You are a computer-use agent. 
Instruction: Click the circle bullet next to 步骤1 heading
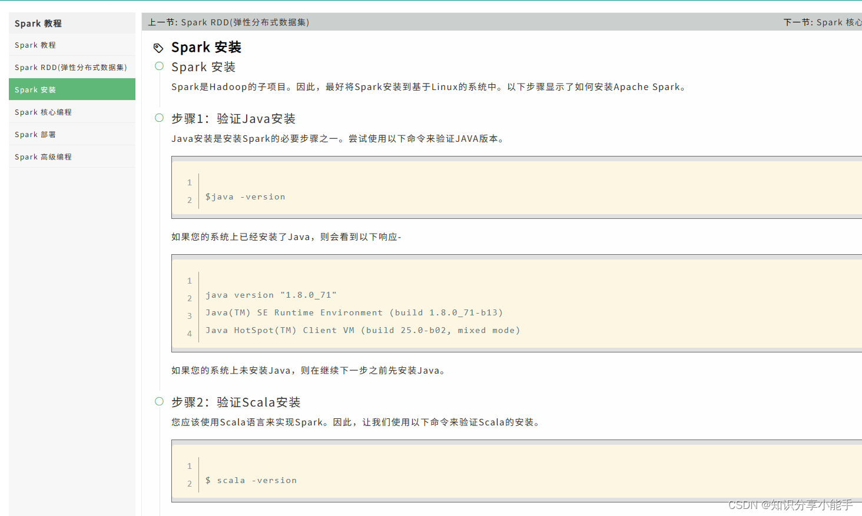159,118
